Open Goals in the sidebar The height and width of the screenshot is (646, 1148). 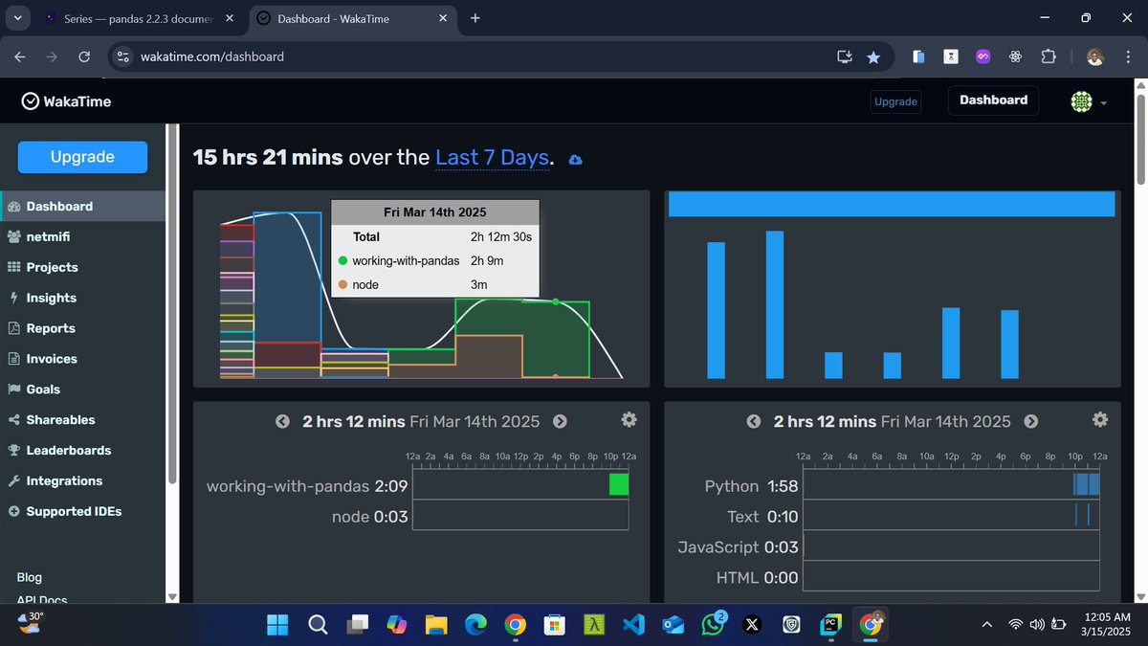point(82,390)
